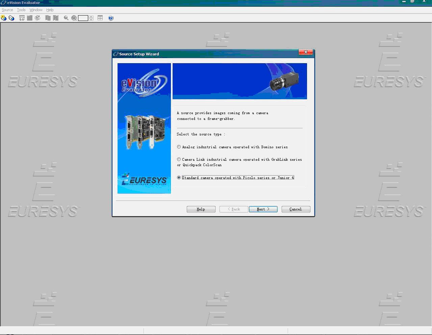This screenshot has height=335, width=432.
Task: Click the second camera source icon
Action: point(11,18)
